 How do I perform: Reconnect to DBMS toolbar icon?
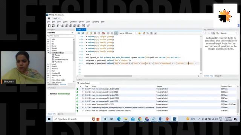click(88, 25)
